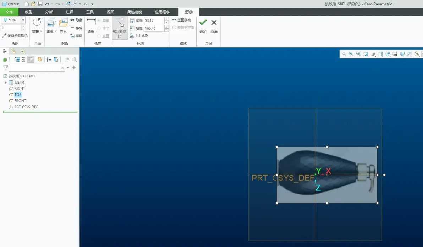Click the 重置 reset image icon
This screenshot has height=247, width=423.
[x=72, y=35]
